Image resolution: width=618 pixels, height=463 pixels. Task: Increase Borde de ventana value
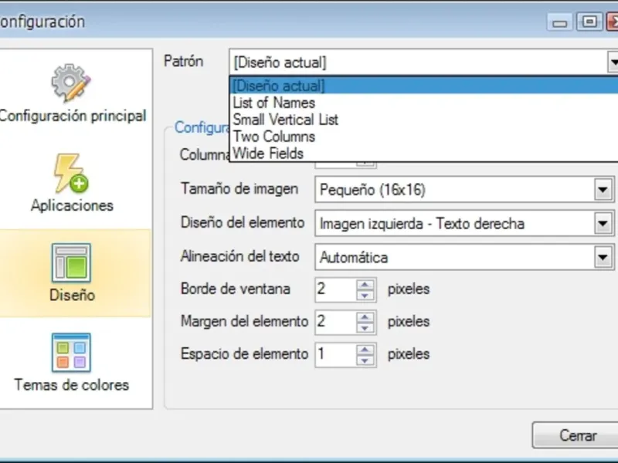pos(365,284)
